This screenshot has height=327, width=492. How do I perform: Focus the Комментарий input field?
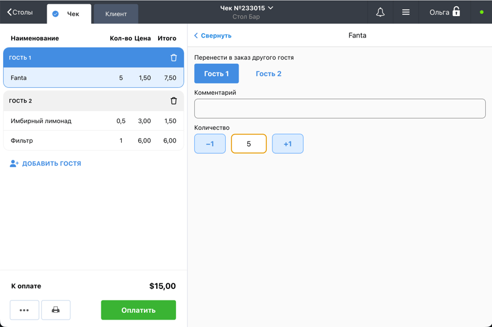pyautogui.click(x=340, y=108)
